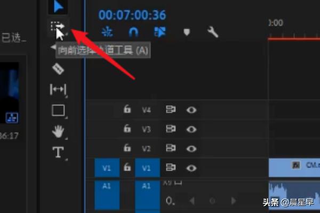The height and width of the screenshot is (213, 320).
Task: Toggle sync lock for V4
Action: (171, 110)
